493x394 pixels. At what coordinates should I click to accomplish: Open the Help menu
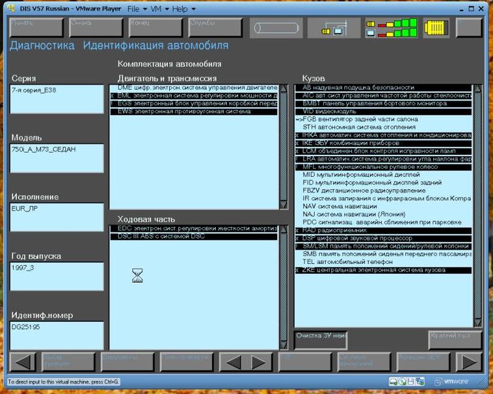(180, 9)
